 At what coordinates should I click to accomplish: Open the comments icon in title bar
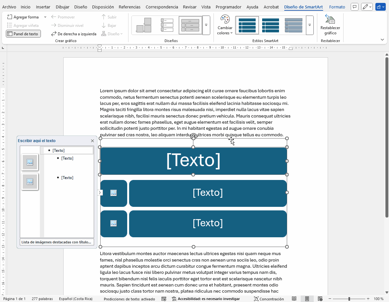tap(355, 7)
